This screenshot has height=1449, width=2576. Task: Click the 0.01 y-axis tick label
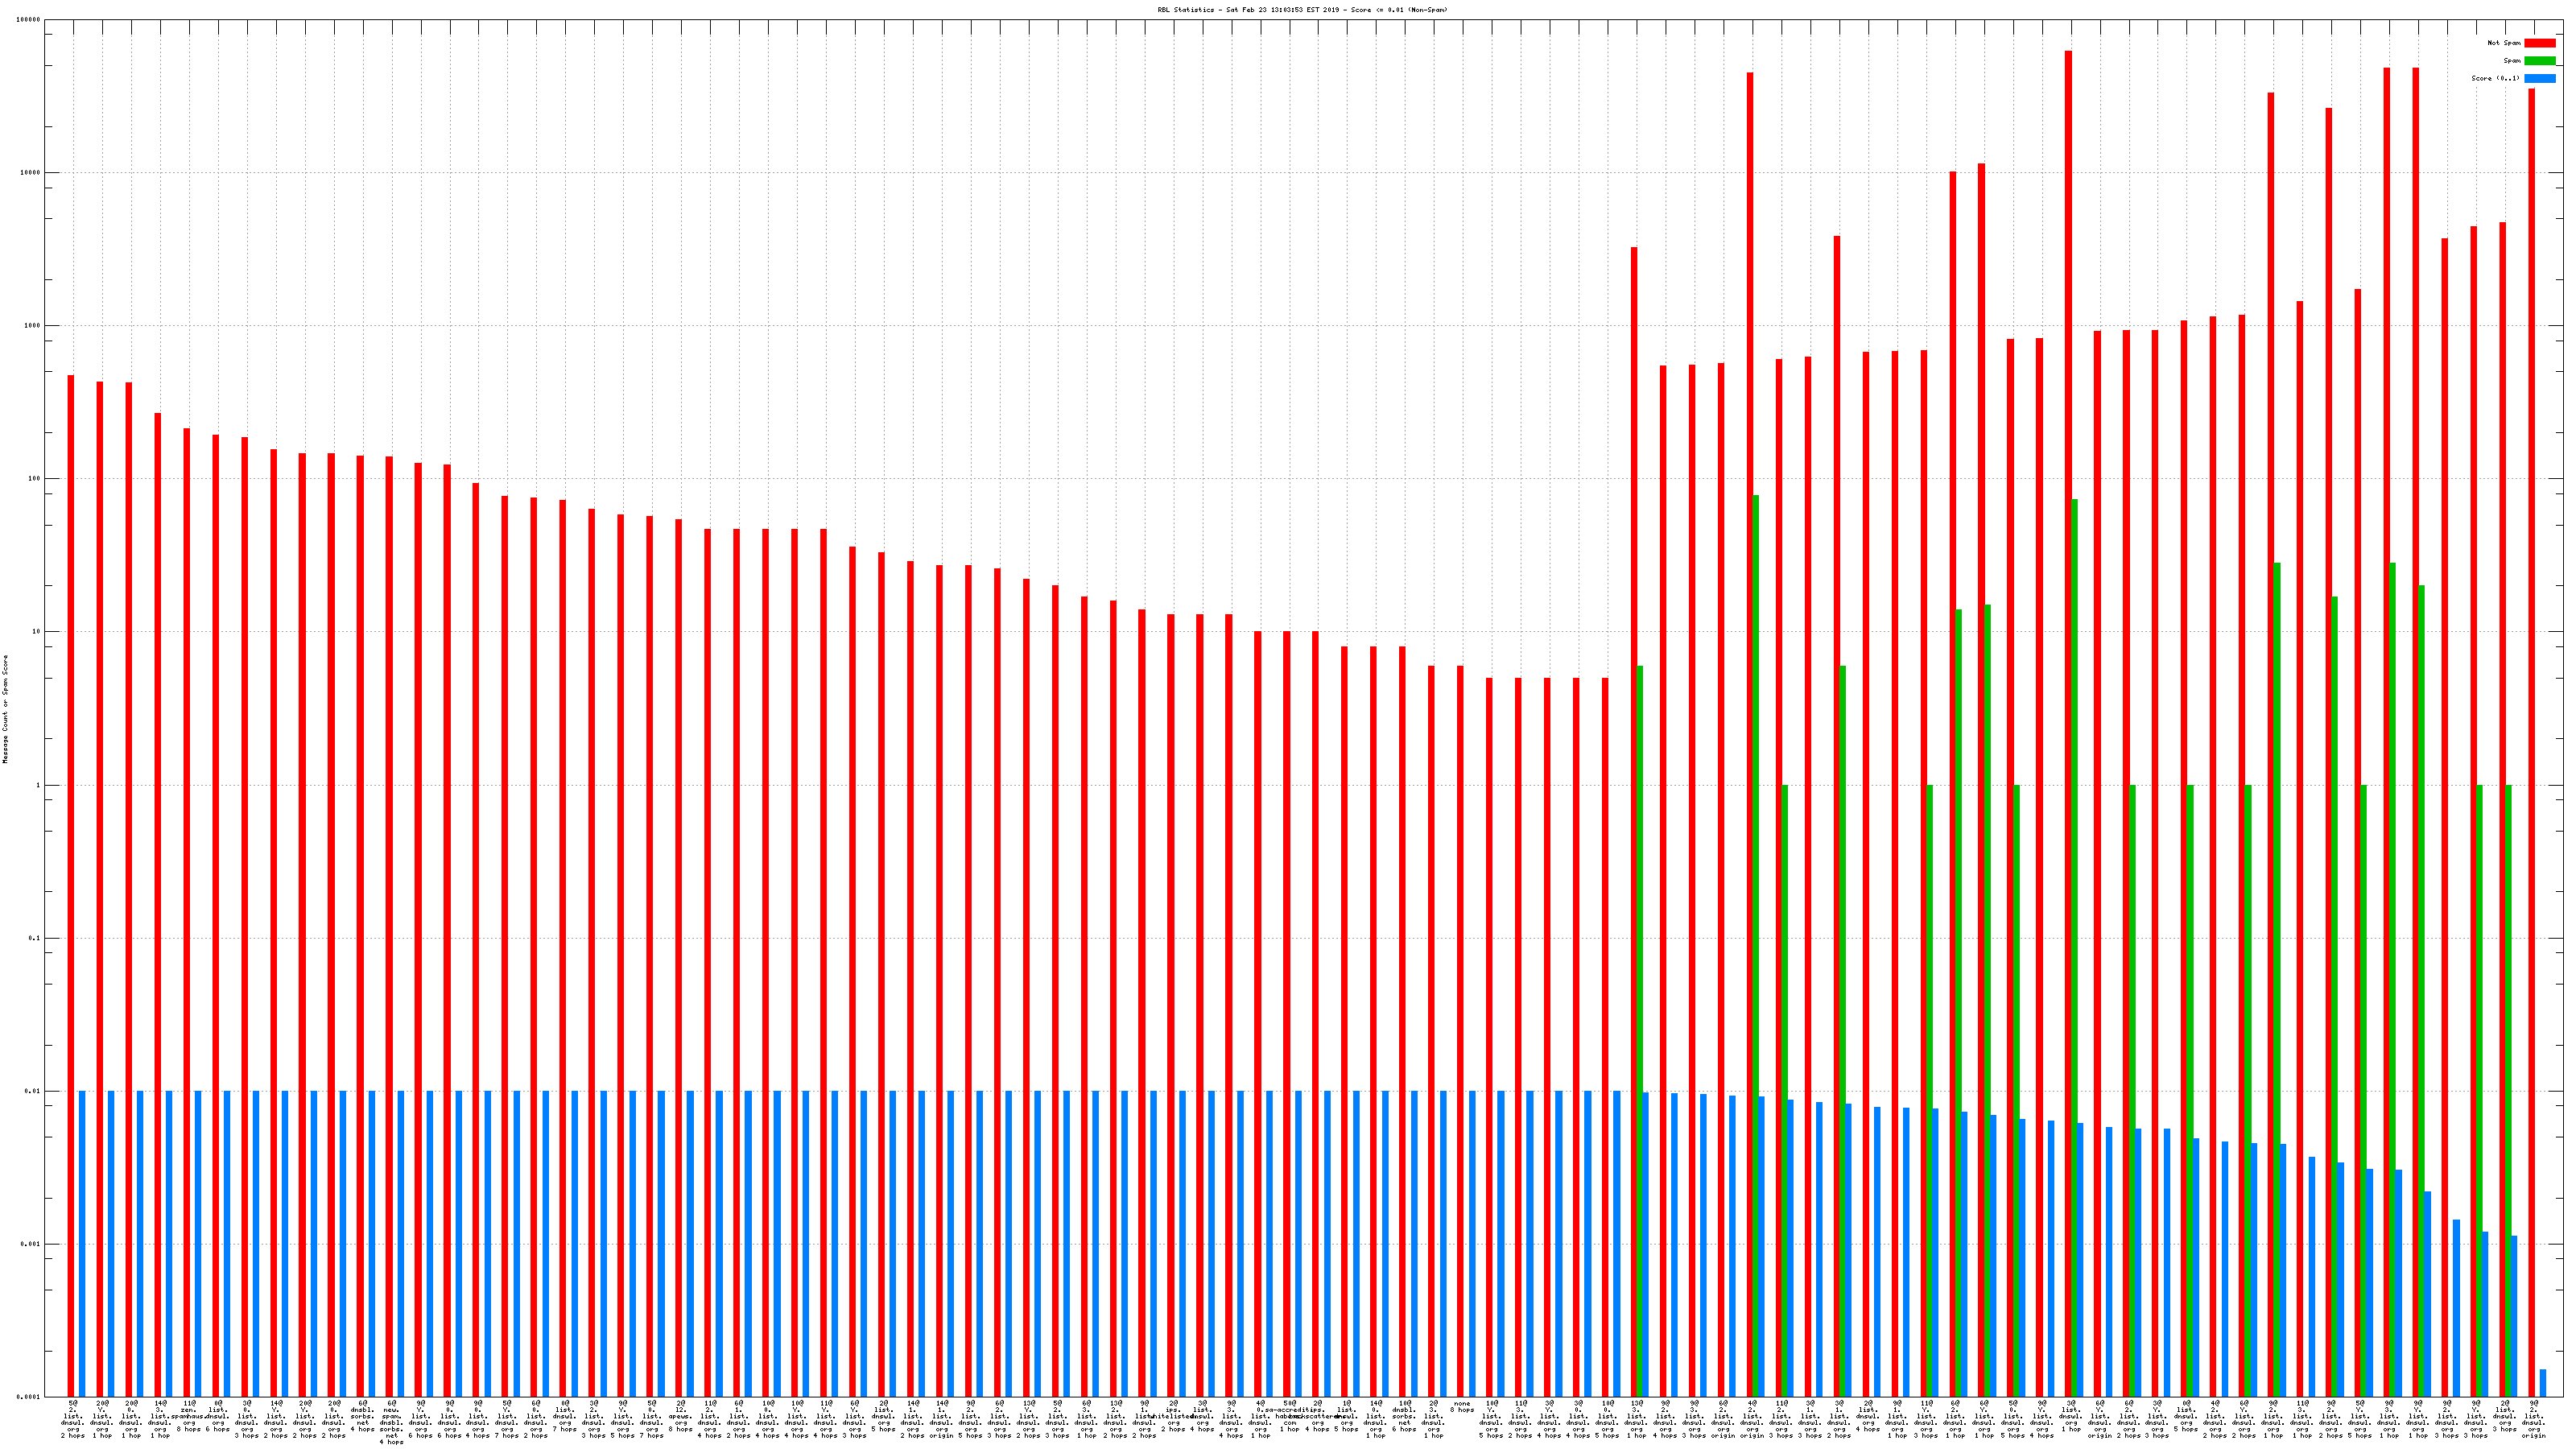point(33,1091)
